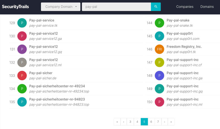This screenshot has height=129, width=220.
Task: Click the magnifier search button
Action: [156, 7]
